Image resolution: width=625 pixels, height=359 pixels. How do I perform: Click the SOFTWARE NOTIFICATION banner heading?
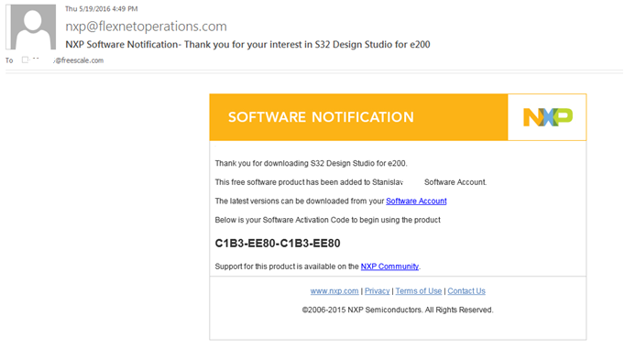pyautogui.click(x=321, y=117)
